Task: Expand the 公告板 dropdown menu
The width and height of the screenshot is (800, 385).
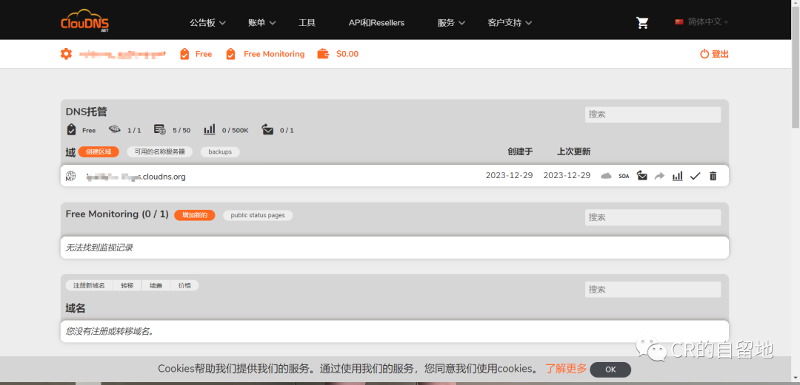Action: 207,23
